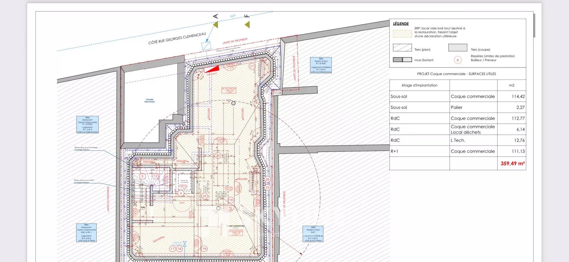Screen dimensions: 569x262
Task: Click the Gaston Gastounette 'côté rue Clémenceau' box
Action: (x=87, y=125)
